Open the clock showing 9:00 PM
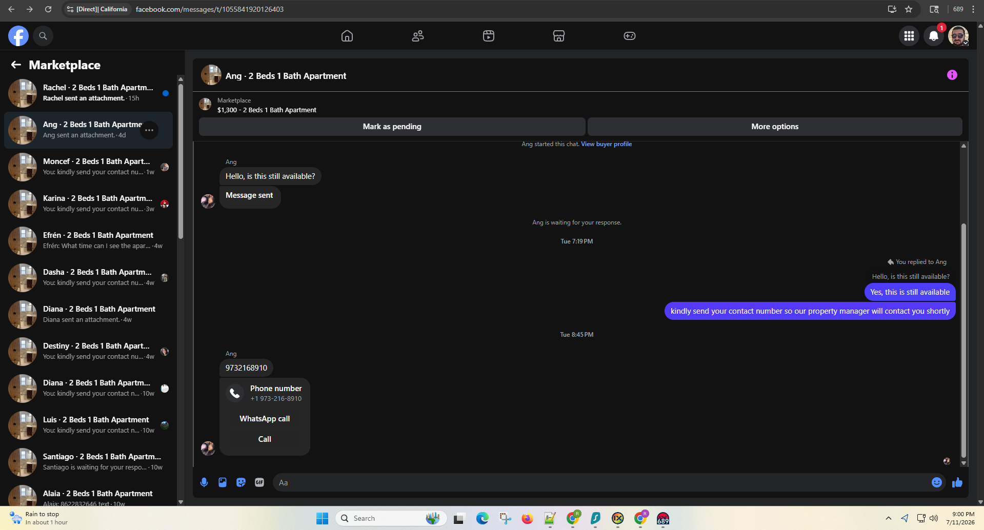984x530 pixels. [x=960, y=518]
